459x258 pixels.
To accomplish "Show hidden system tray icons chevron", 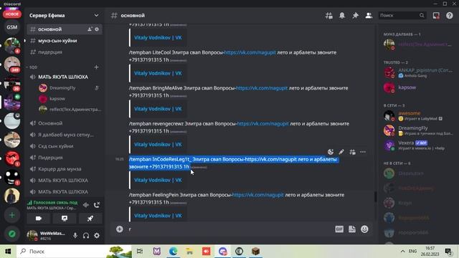I will coord(403,252).
